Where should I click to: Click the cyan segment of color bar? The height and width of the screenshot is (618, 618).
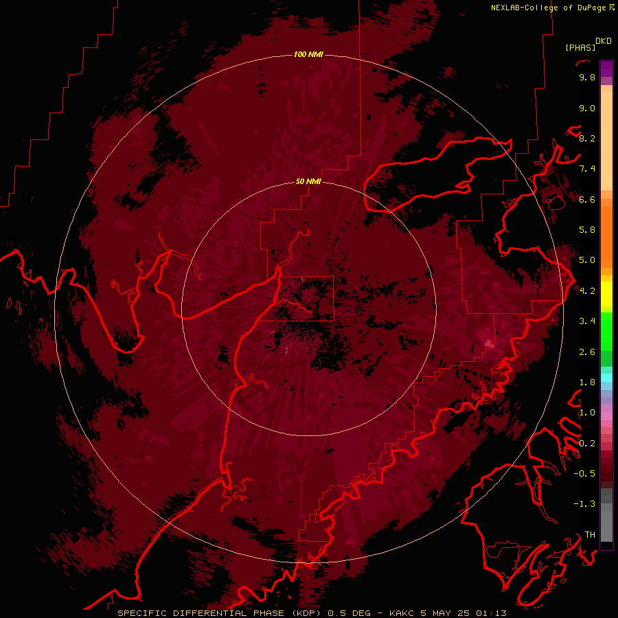(606, 378)
